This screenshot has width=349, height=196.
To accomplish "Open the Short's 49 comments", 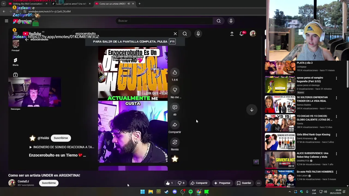I will (x=175, y=107).
